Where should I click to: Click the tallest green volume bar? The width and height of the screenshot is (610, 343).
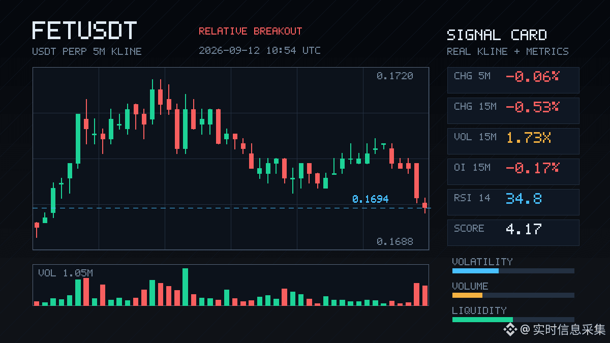[x=185, y=287]
